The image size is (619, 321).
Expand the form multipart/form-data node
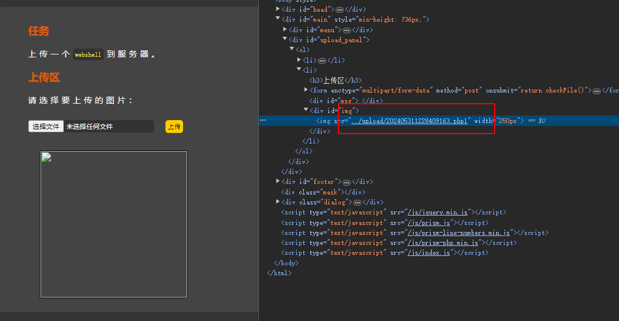[x=306, y=90]
